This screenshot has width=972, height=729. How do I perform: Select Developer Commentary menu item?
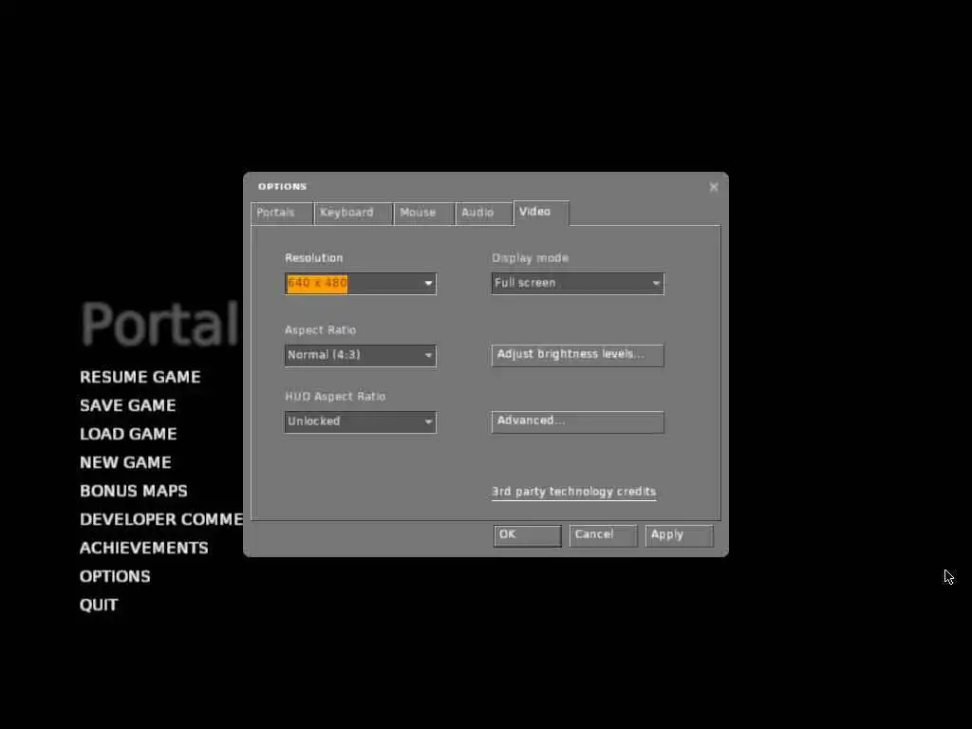pos(161,519)
